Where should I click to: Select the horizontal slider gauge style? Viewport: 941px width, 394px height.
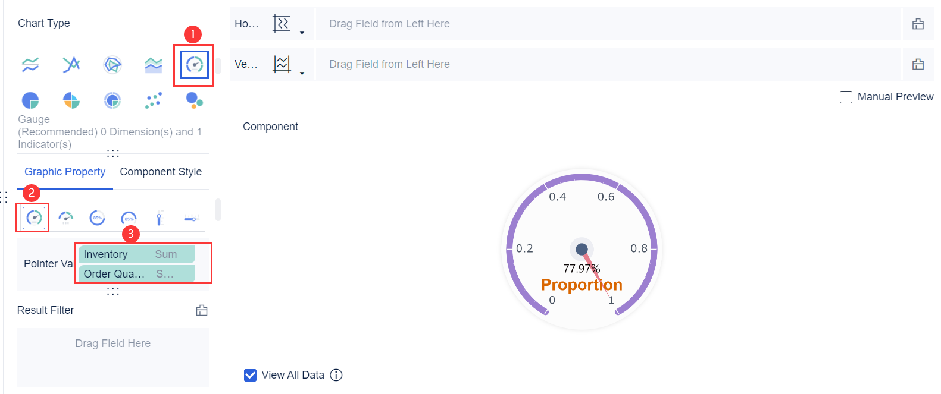pos(190,217)
